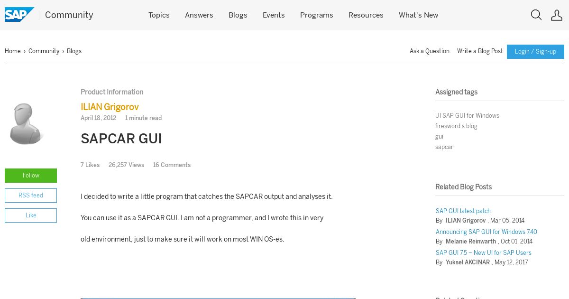
Task: Go to the Community header link
Action: coord(69,15)
